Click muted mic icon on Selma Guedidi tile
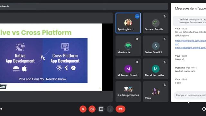 (x=164, y=39)
